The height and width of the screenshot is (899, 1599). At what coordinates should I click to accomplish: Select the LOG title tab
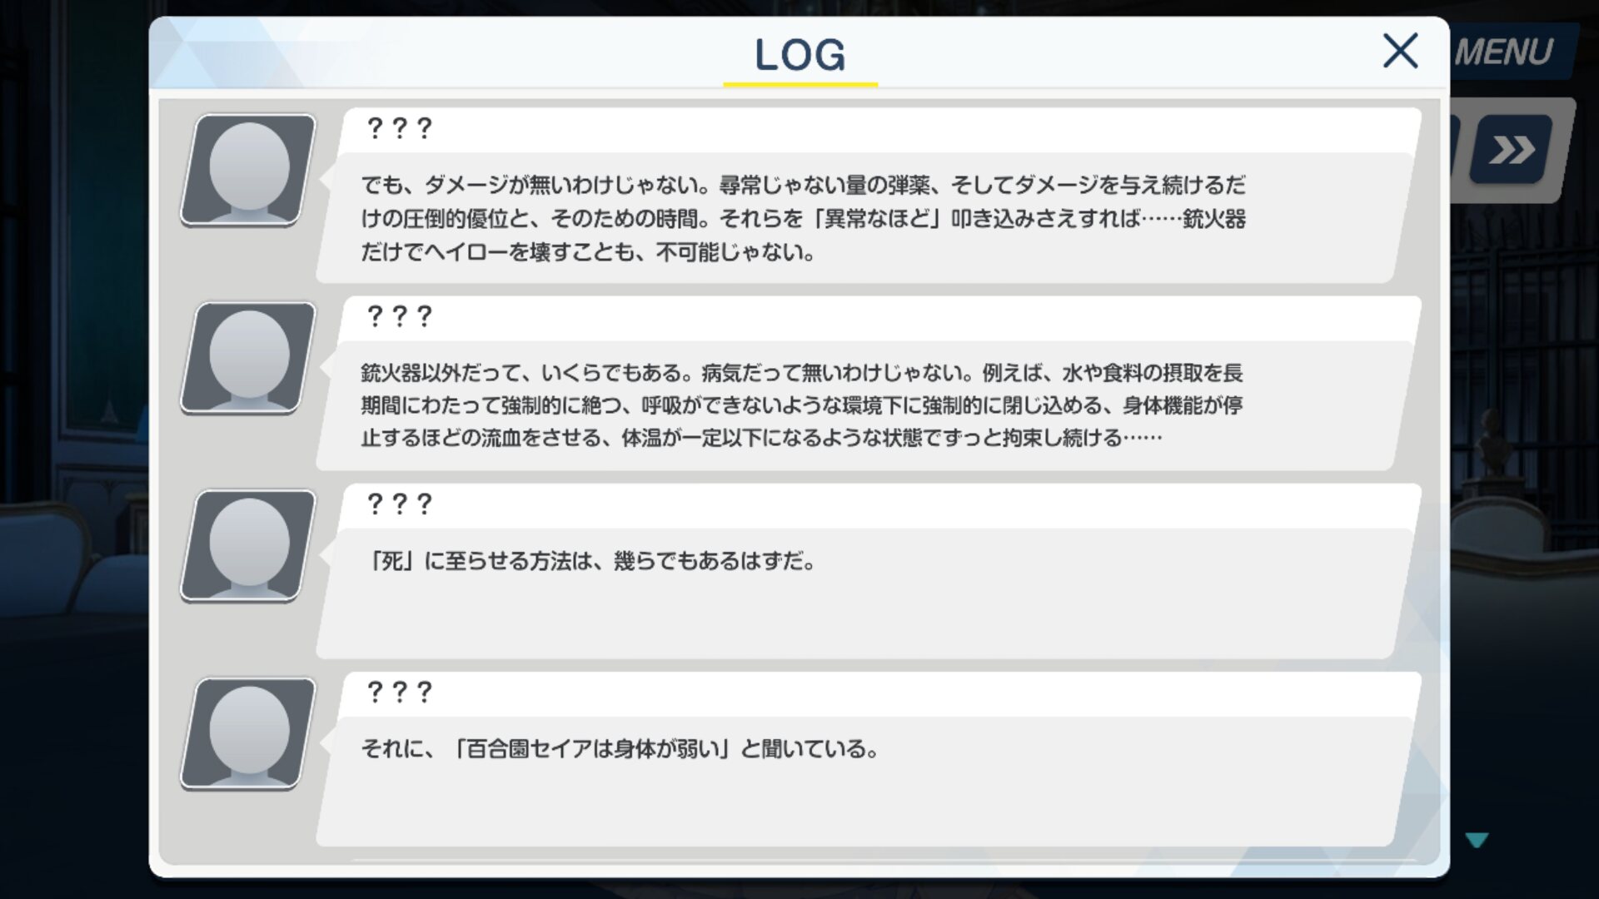(799, 55)
